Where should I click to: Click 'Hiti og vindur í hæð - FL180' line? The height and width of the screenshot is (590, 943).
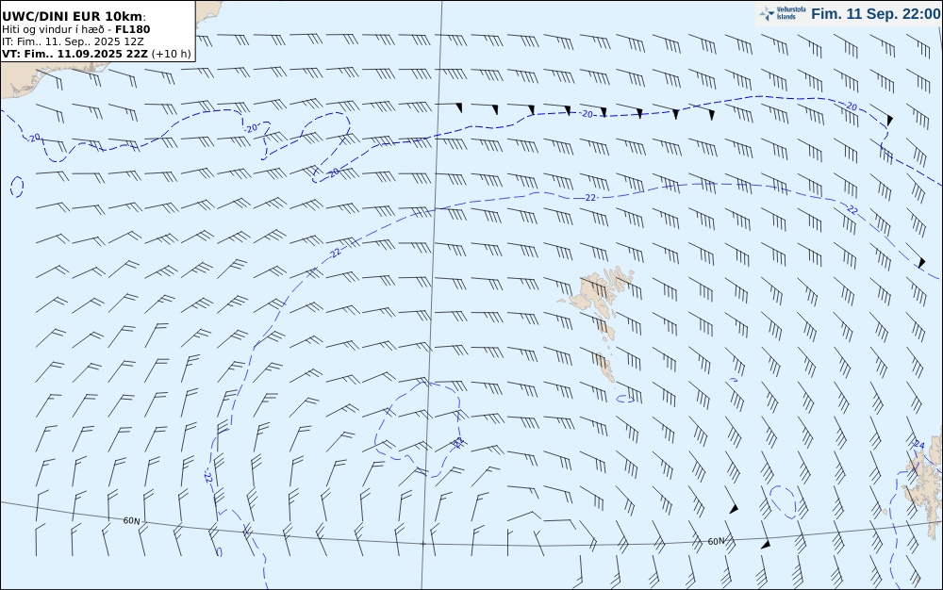[x=75, y=29]
